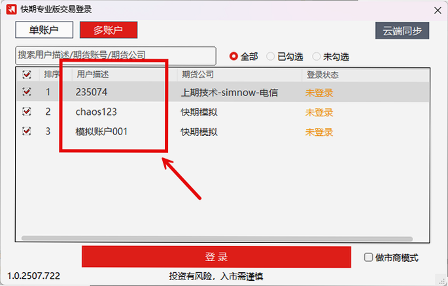Image resolution: width=448 pixels, height=286 pixels.
Task: Click the 排序 column header
Action: tap(52, 74)
